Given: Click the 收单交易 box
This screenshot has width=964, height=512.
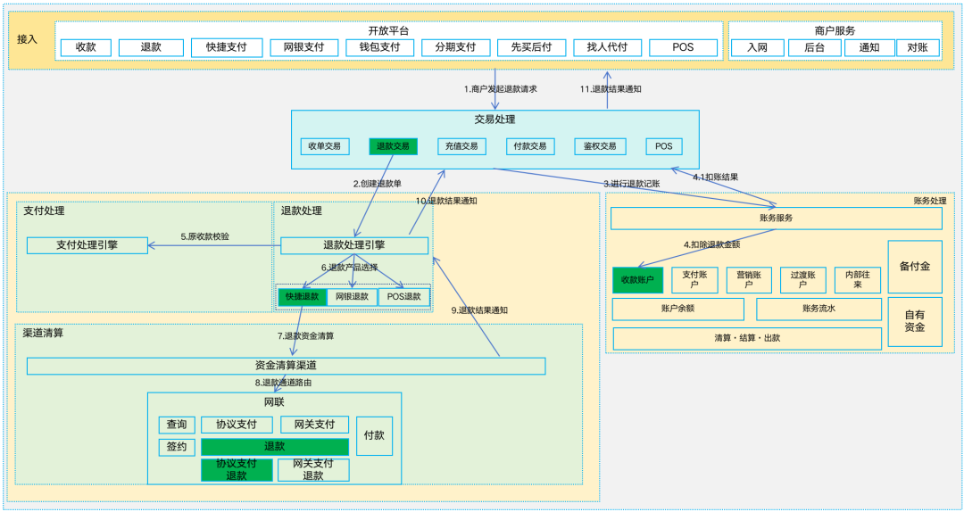Looking at the screenshot, I should 325,146.
